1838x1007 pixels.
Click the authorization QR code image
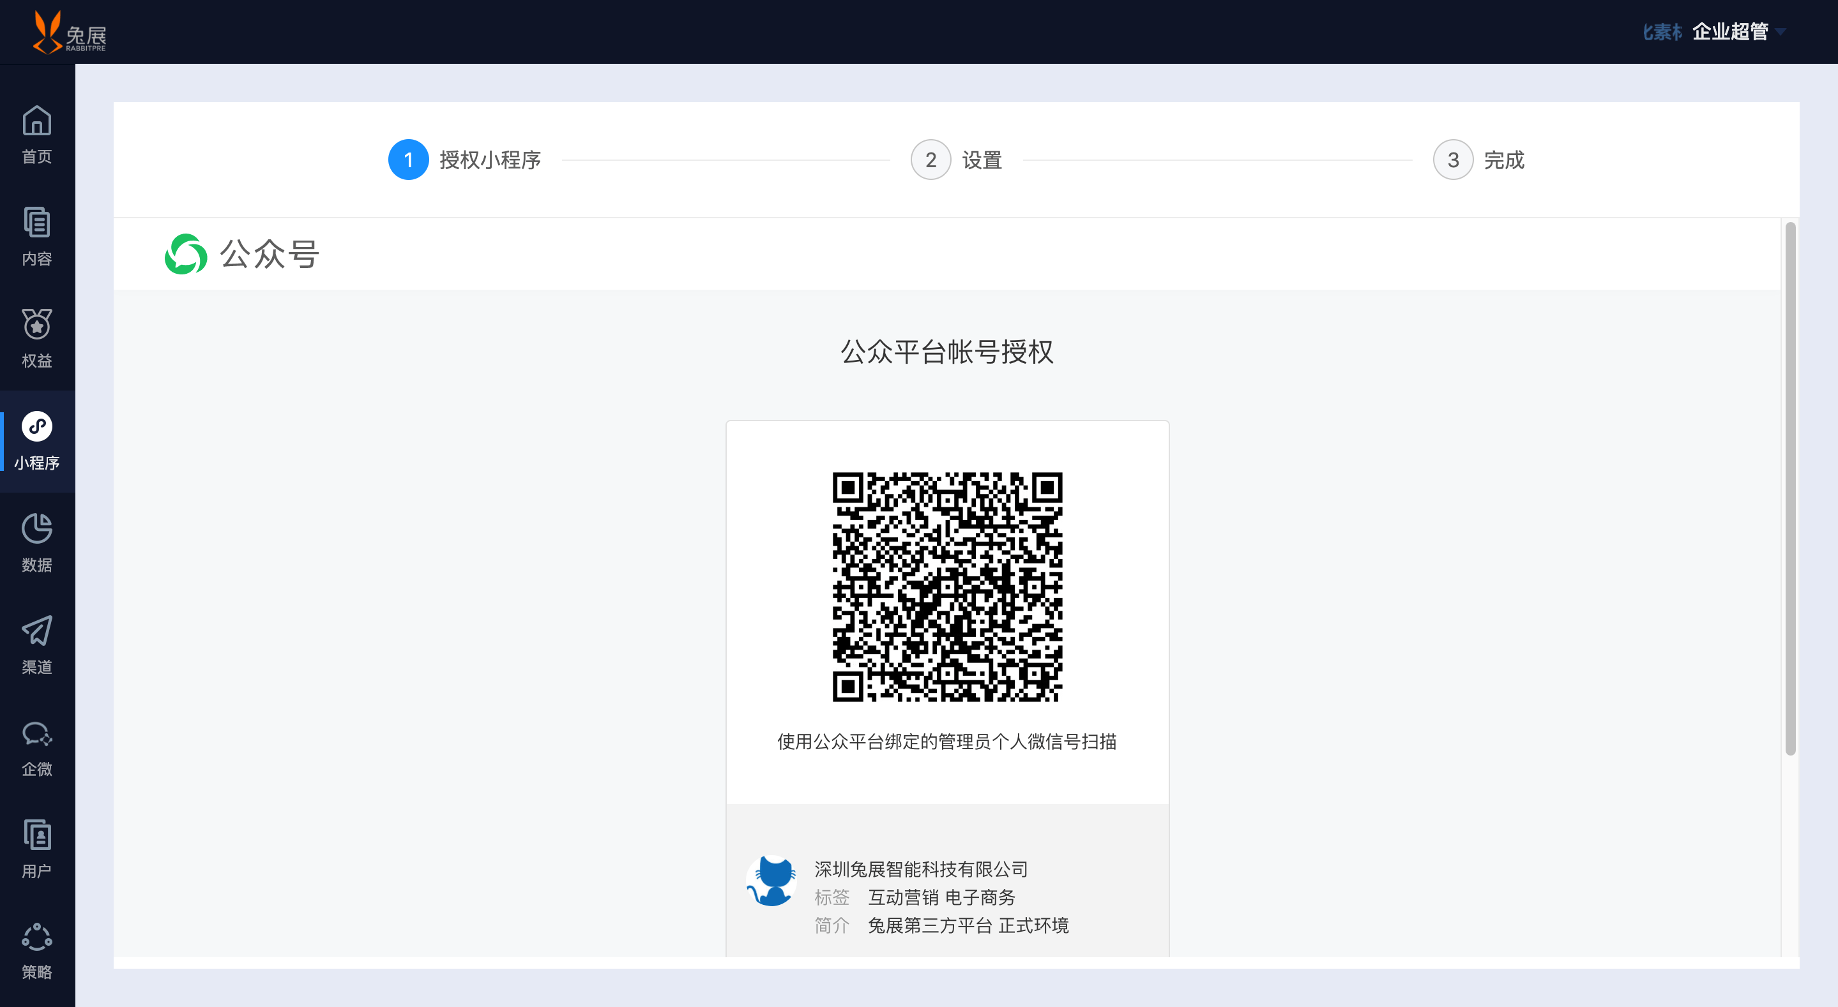[947, 586]
